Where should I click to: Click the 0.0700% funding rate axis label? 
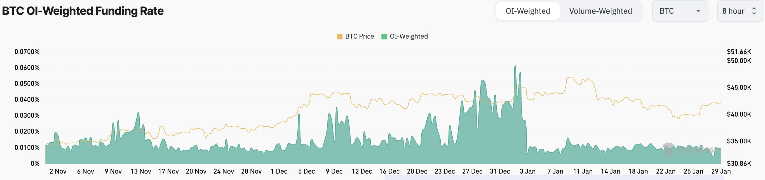(27, 52)
